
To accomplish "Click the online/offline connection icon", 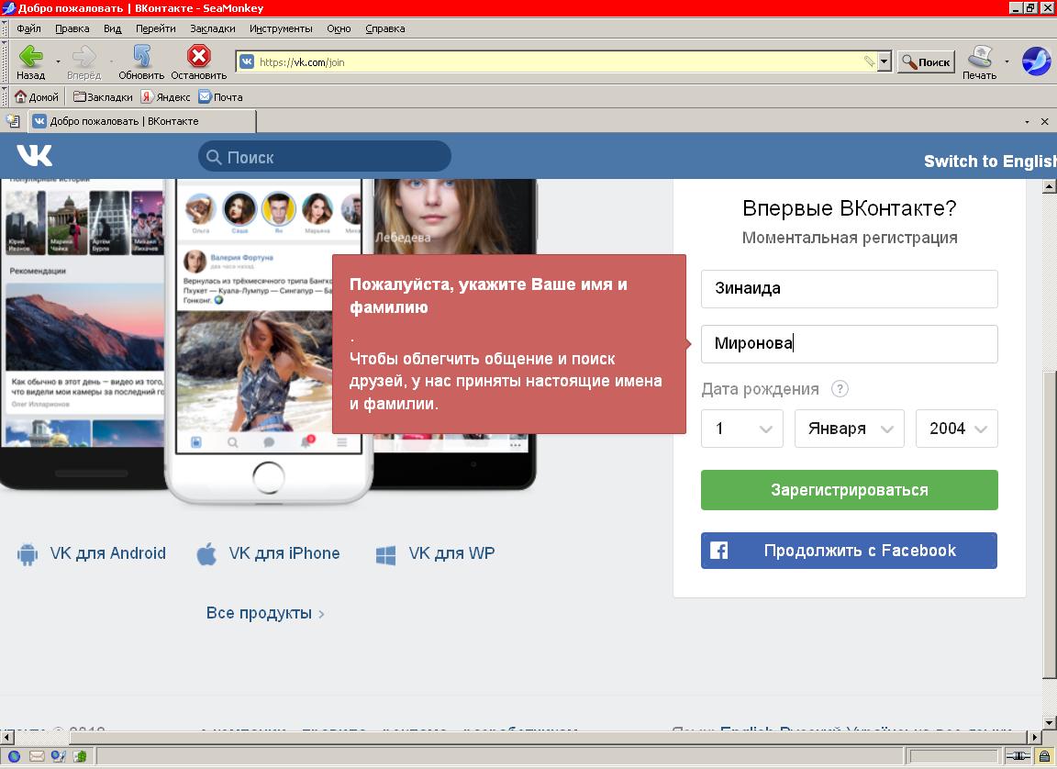I will click(1018, 756).
